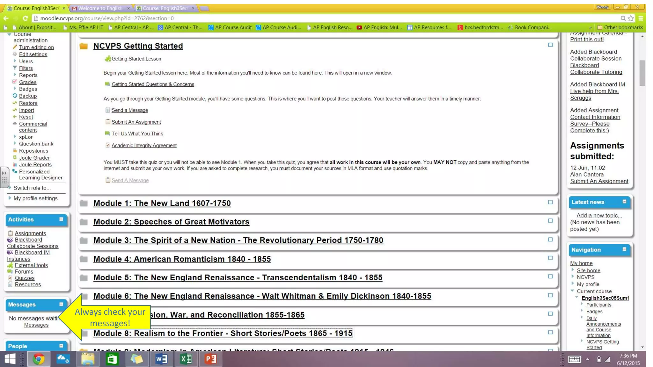The width and height of the screenshot is (653, 367).
Task: Collapse the Activities block
Action: click(x=61, y=219)
